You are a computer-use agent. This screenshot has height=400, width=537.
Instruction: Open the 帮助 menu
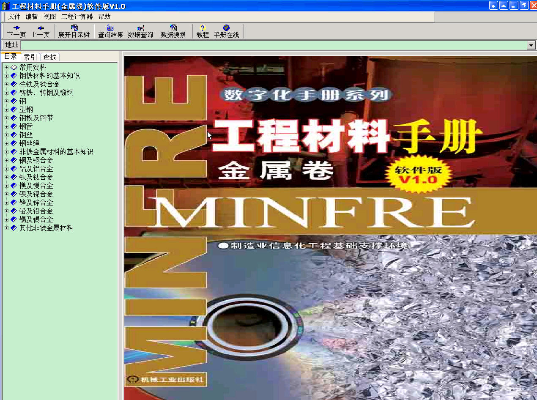point(104,16)
